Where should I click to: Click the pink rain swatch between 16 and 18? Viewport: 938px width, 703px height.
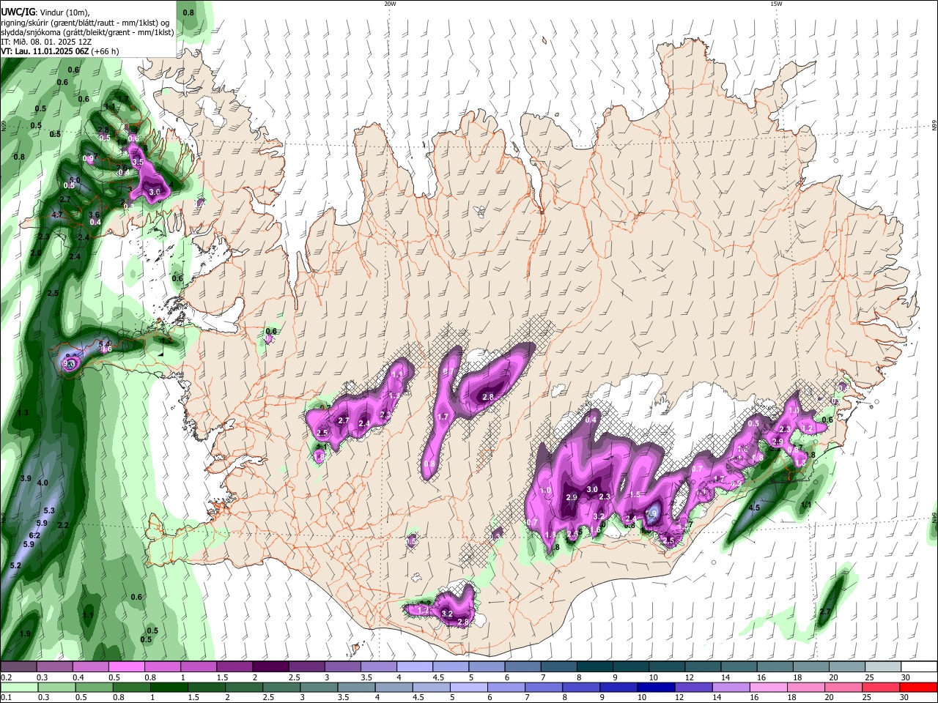click(x=768, y=687)
